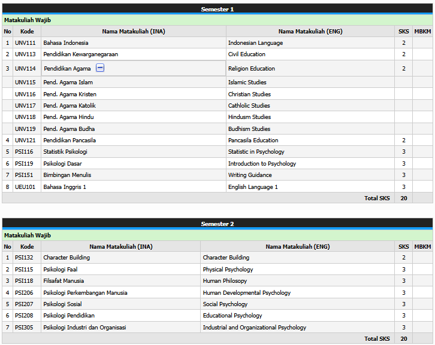Select Pend. Agama Budha course

69,129
